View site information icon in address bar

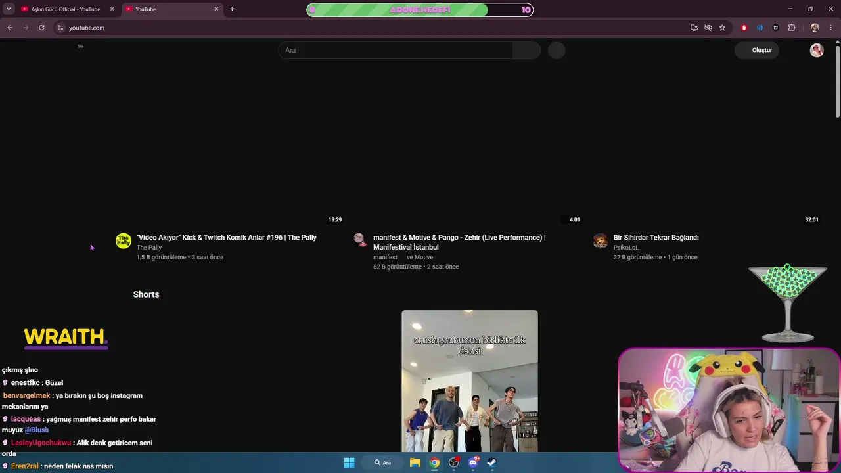point(60,28)
